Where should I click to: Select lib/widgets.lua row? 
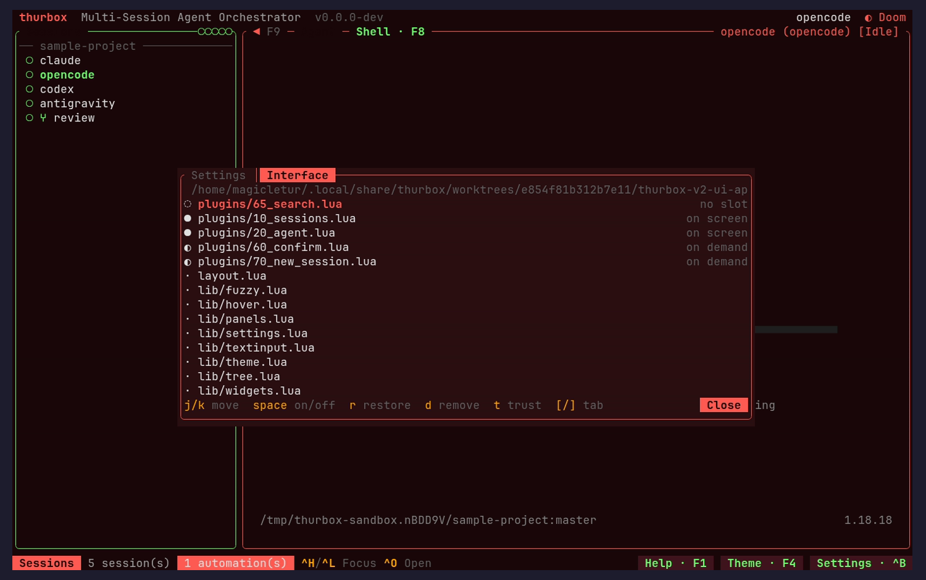tap(466, 391)
